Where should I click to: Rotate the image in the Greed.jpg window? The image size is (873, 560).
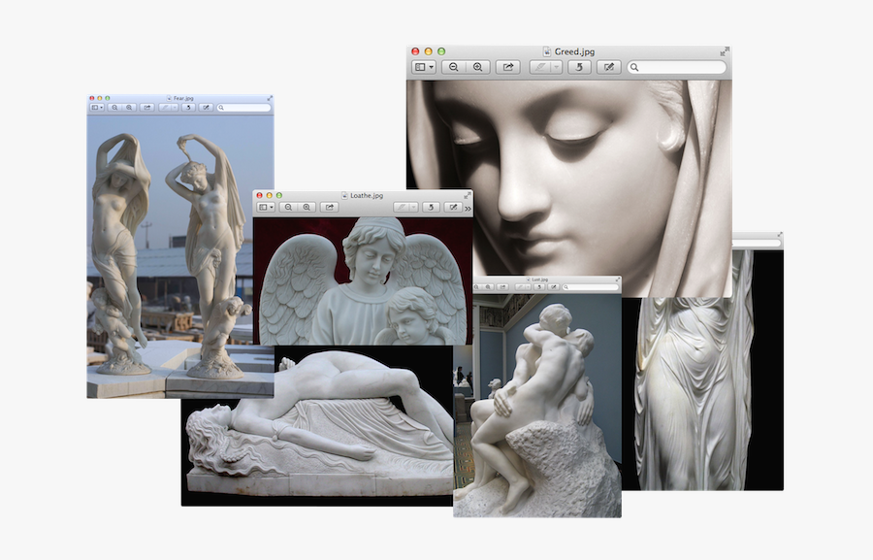(579, 67)
